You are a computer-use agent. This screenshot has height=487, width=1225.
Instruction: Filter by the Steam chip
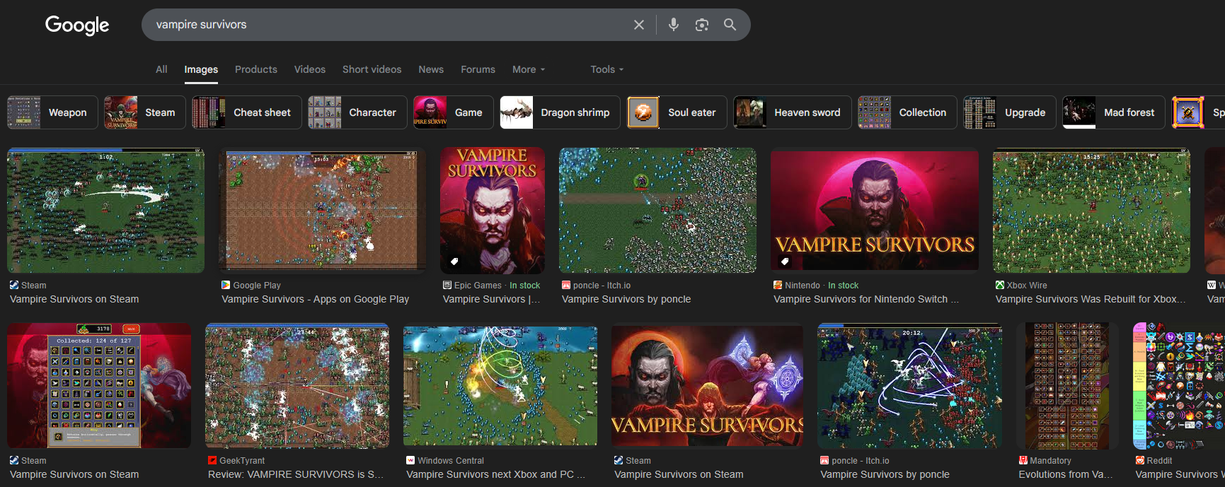145,112
